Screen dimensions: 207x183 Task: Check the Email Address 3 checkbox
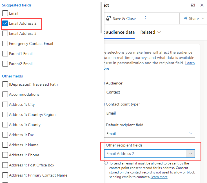point(5,33)
